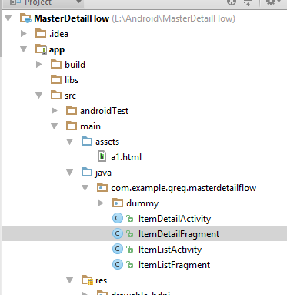Collapse the src folder

coord(39,96)
